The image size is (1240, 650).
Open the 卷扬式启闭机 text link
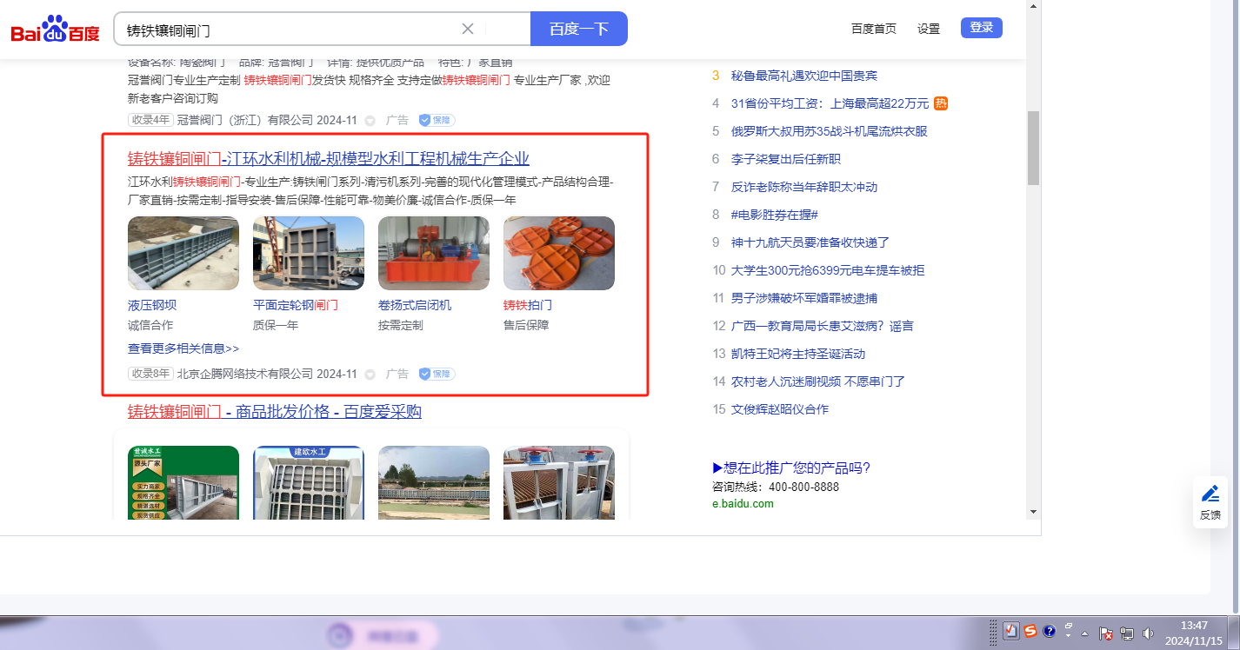tap(415, 306)
